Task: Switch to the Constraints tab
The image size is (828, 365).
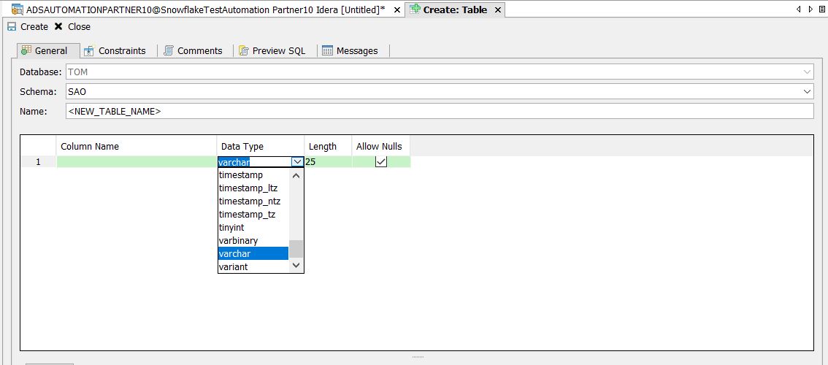Action: click(115, 50)
